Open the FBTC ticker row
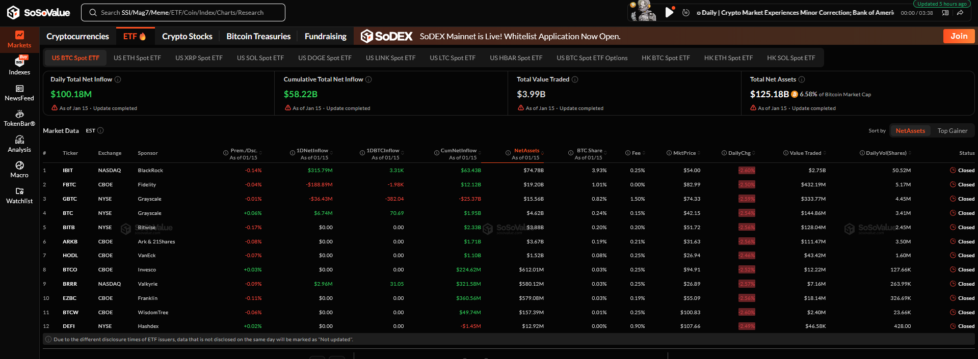Image resolution: width=978 pixels, height=359 pixels. click(509, 184)
